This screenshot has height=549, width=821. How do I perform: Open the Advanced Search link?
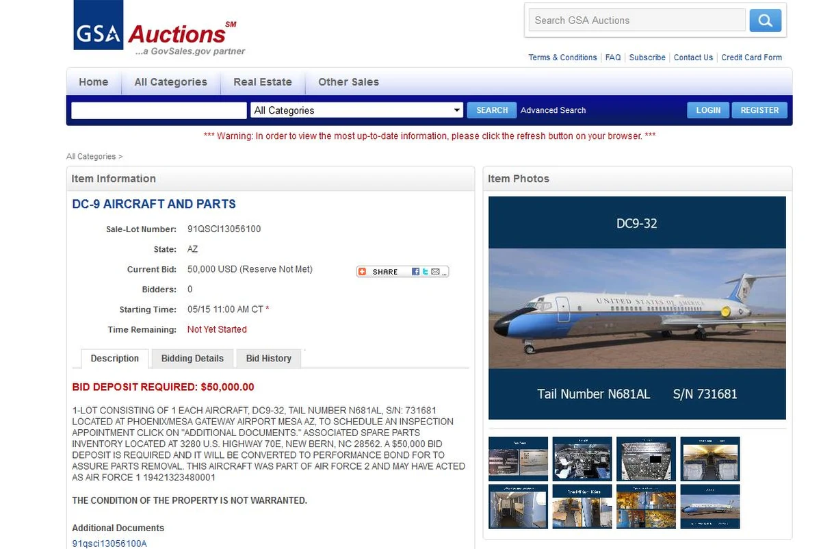553,110
